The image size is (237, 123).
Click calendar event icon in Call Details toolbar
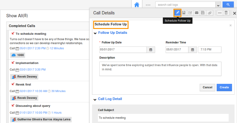(x=184, y=13)
